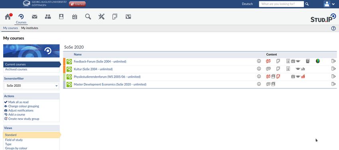Click Master Development Economics green course avatar

[x=69, y=84]
